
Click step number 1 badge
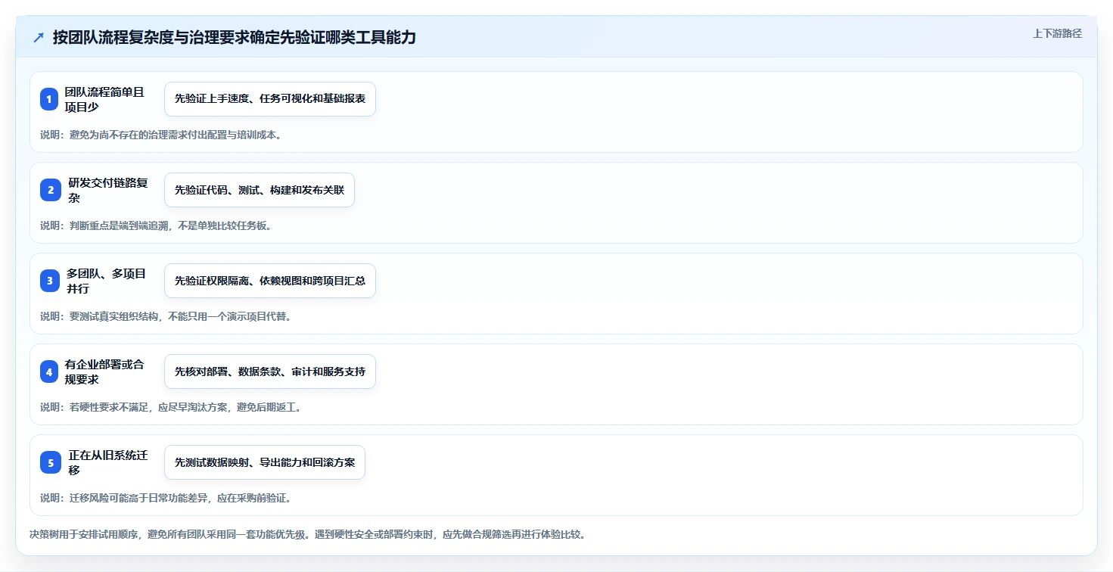[49, 99]
